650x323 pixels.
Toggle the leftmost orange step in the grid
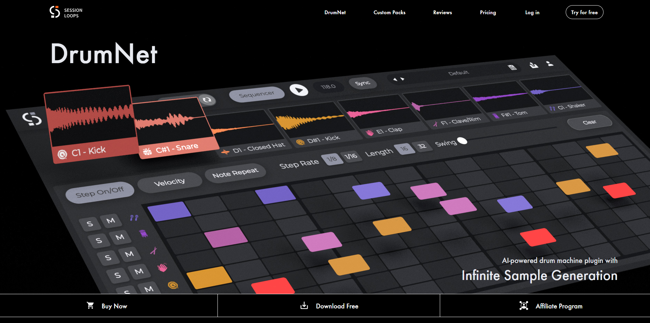point(209,277)
